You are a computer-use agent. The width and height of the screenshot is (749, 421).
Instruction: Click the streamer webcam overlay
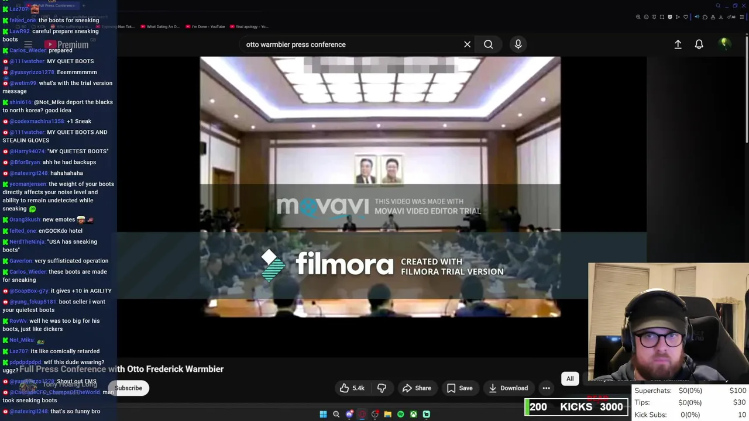[668, 323]
